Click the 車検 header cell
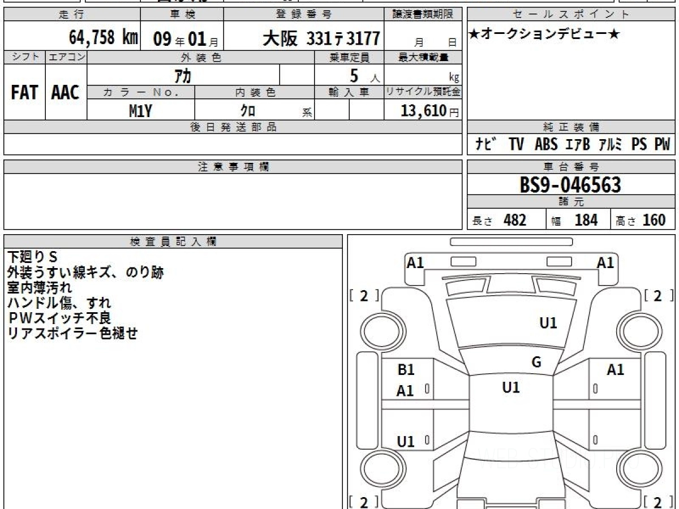This screenshot has height=509, width=679. [182, 15]
